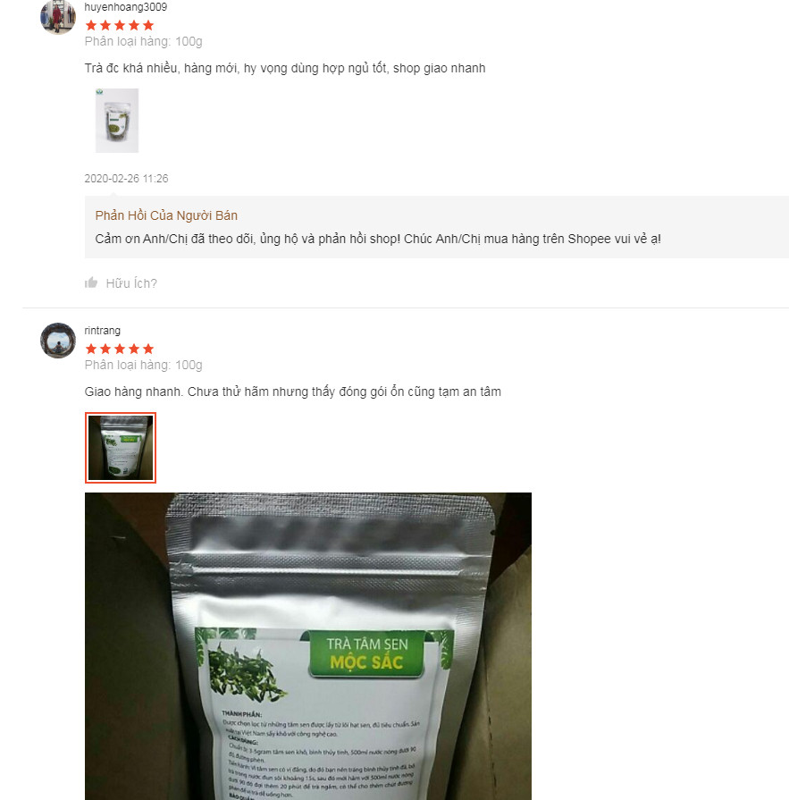
Task: Click rintrang's review comment text
Action: click(x=293, y=392)
